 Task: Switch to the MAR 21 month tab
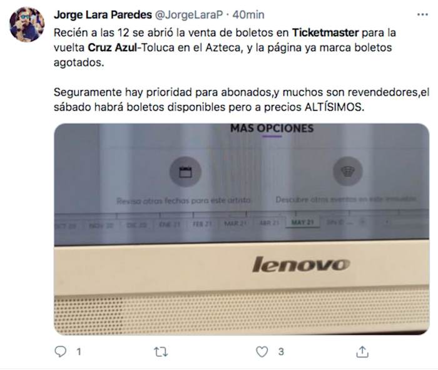click(235, 224)
